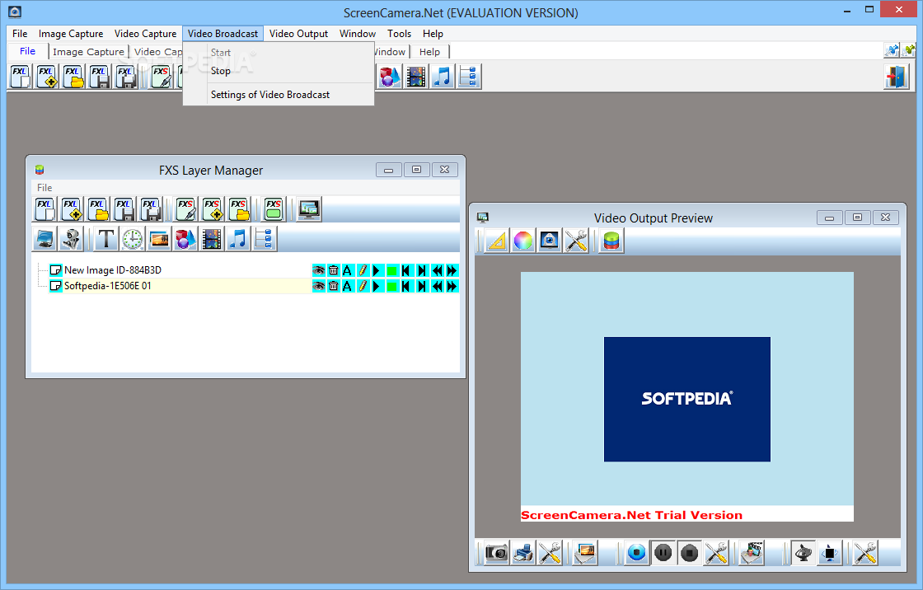The image size is (923, 590).
Task: Click rewind on New Image ID-884B3D row
Action: (437, 270)
